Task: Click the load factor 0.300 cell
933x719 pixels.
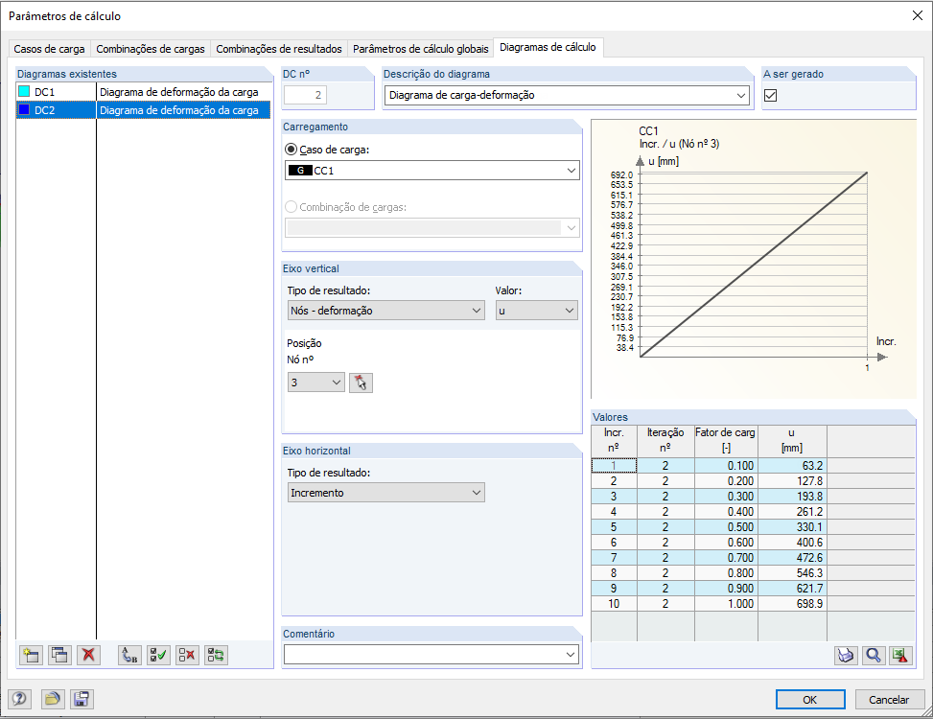Action: [726, 497]
